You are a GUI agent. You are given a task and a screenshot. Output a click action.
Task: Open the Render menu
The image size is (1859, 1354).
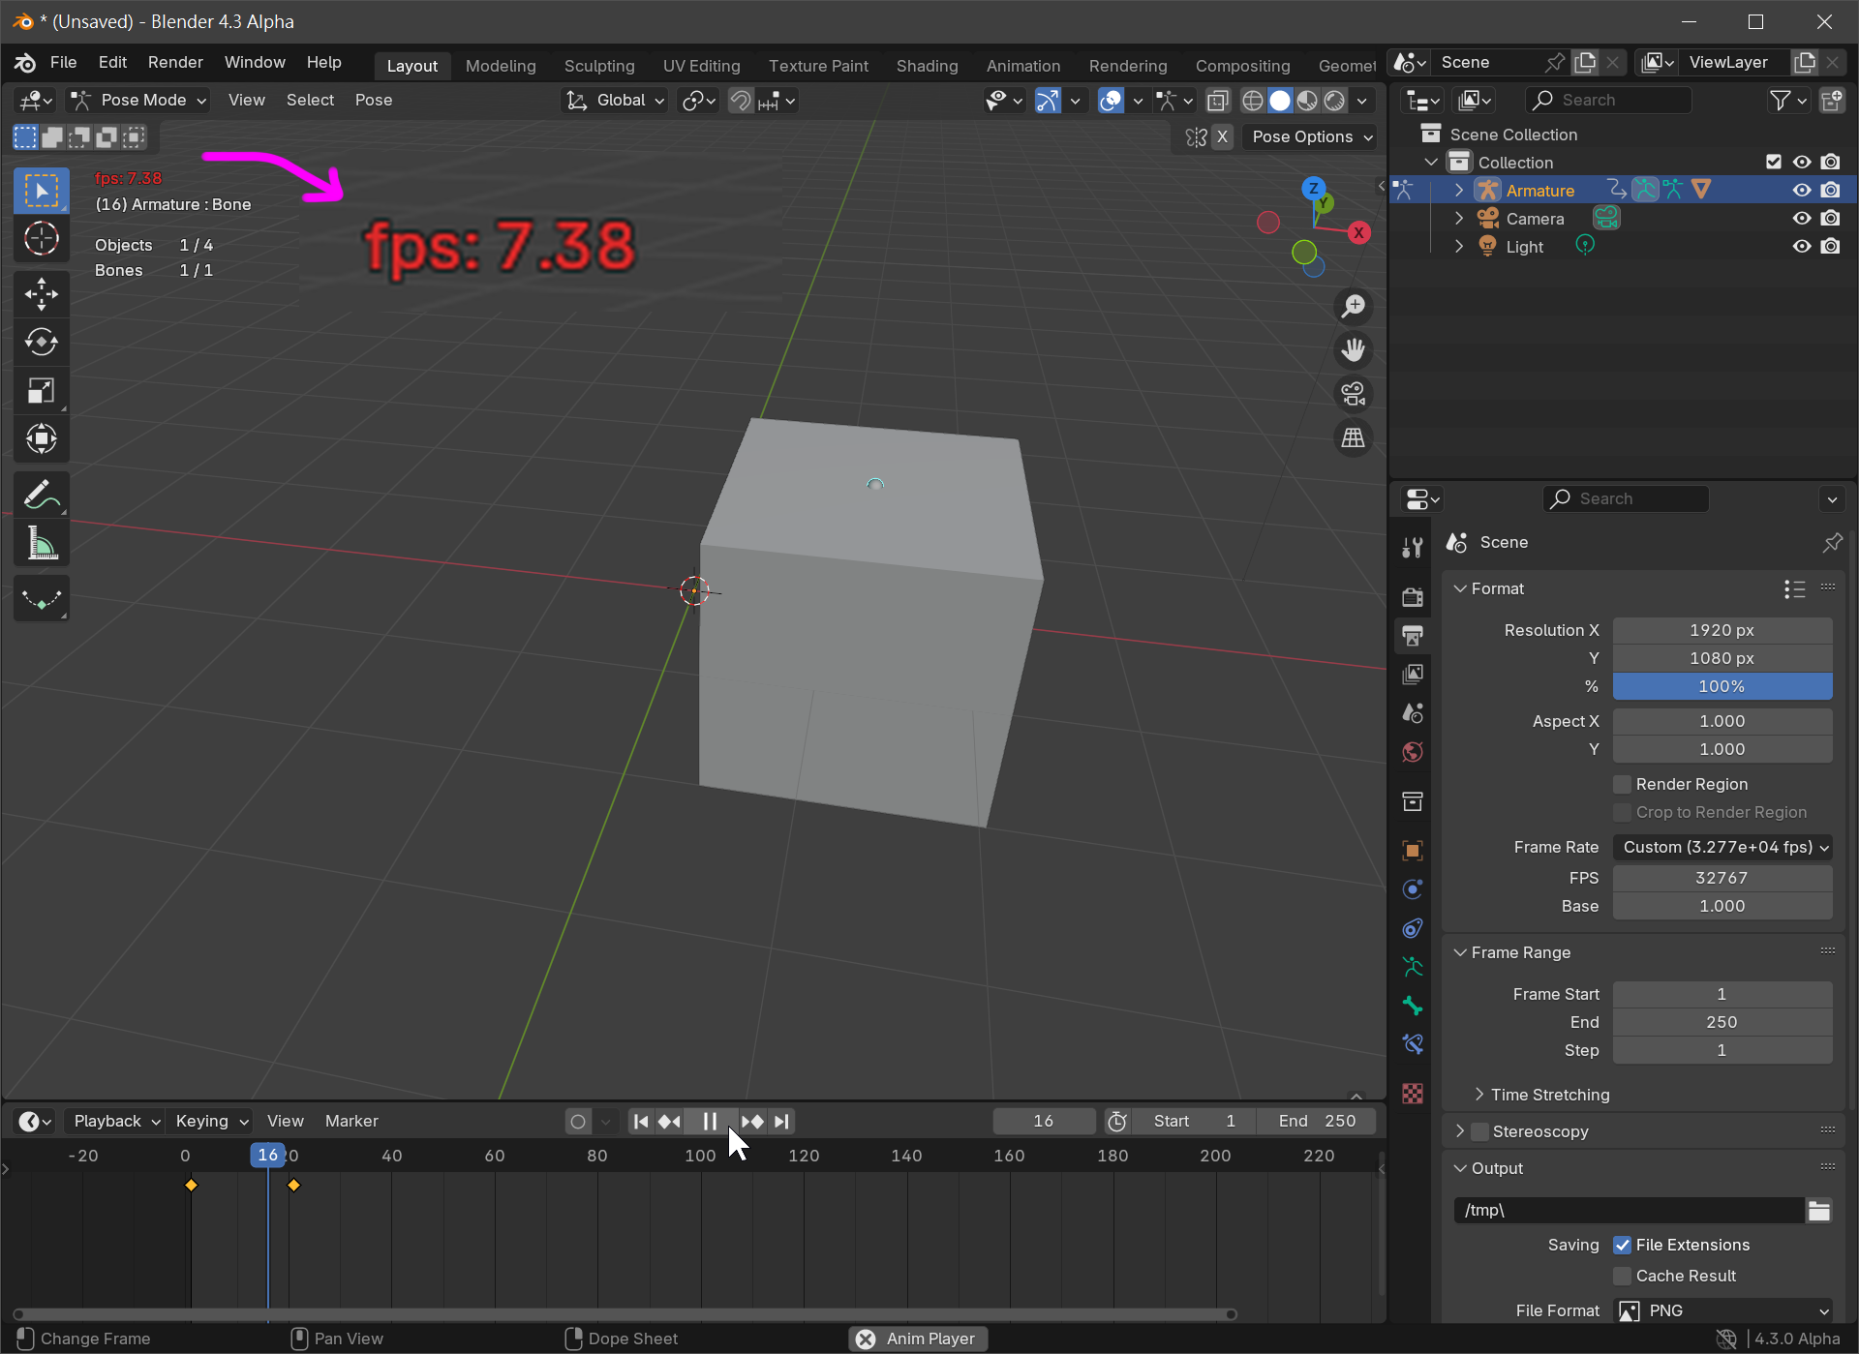(x=175, y=62)
